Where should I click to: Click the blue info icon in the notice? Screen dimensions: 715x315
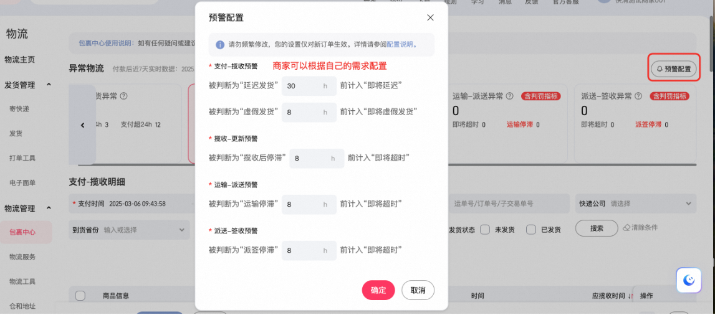(220, 45)
